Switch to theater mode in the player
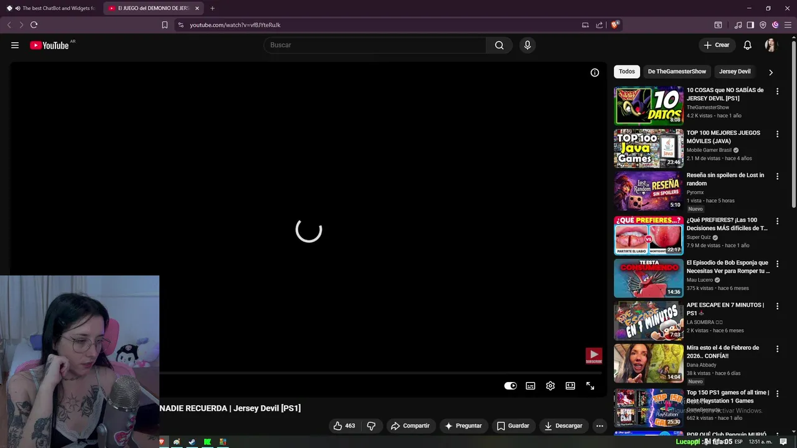797x448 pixels. (570, 386)
